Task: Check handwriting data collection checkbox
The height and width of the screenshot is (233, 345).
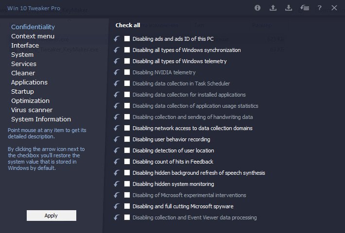Action: pyautogui.click(x=127, y=117)
